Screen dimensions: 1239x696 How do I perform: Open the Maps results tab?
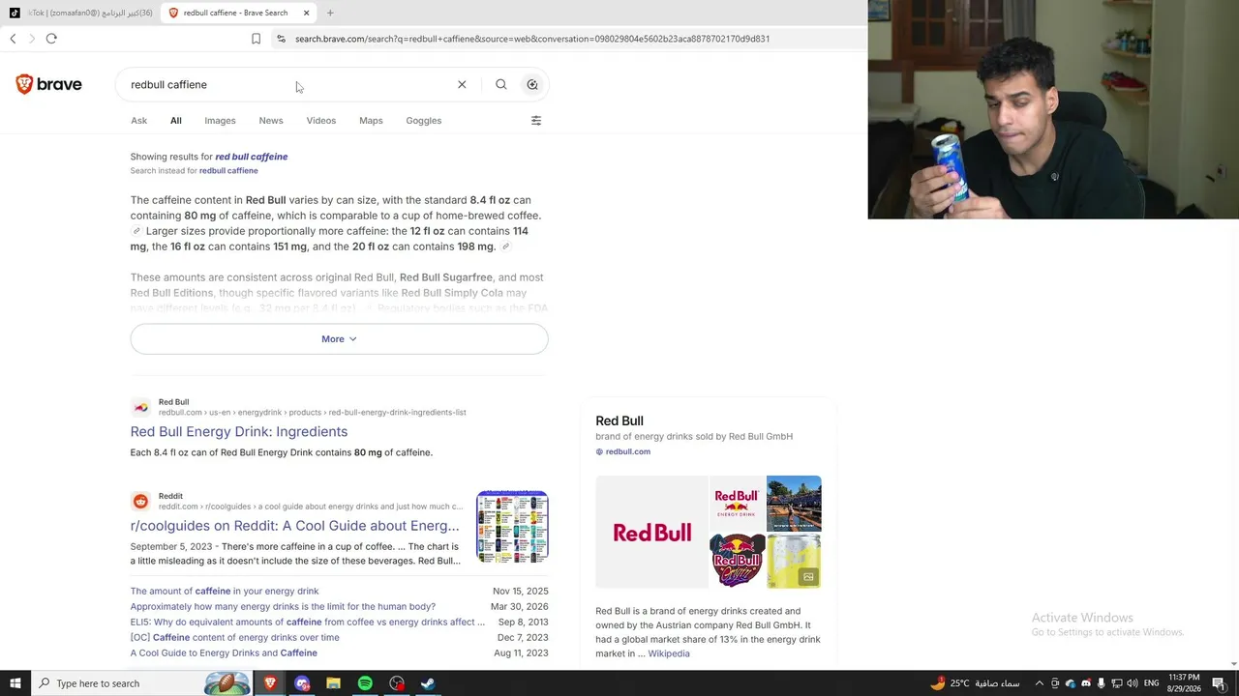coord(371,121)
